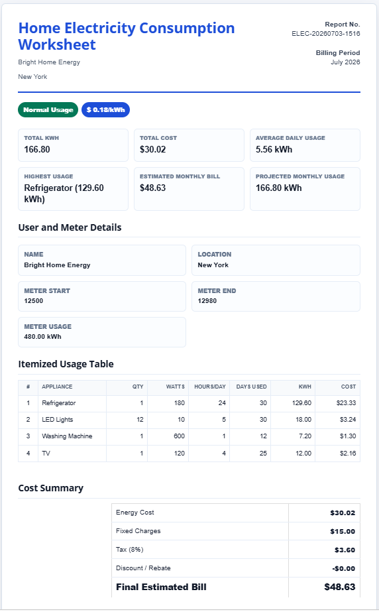The height and width of the screenshot is (612, 379).
Task: Click the TV days used 25
Action: (263, 453)
